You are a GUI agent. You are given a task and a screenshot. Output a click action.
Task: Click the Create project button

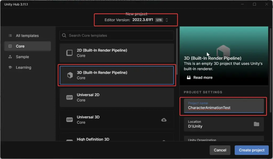[252, 150]
